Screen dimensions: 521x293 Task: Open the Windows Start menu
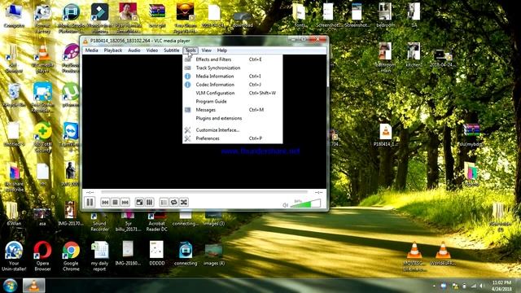[10, 286]
